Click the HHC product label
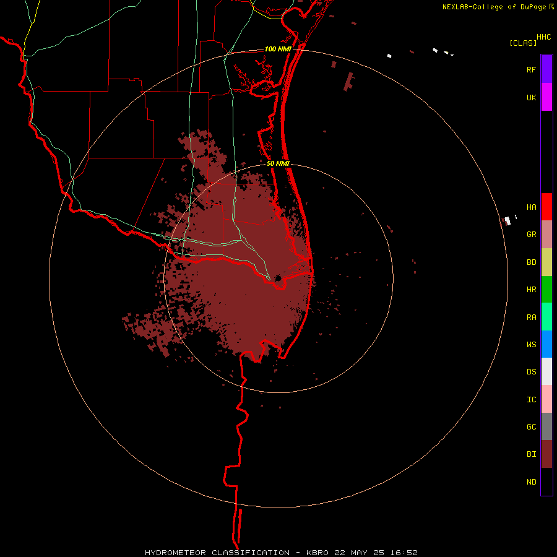 tap(544, 37)
